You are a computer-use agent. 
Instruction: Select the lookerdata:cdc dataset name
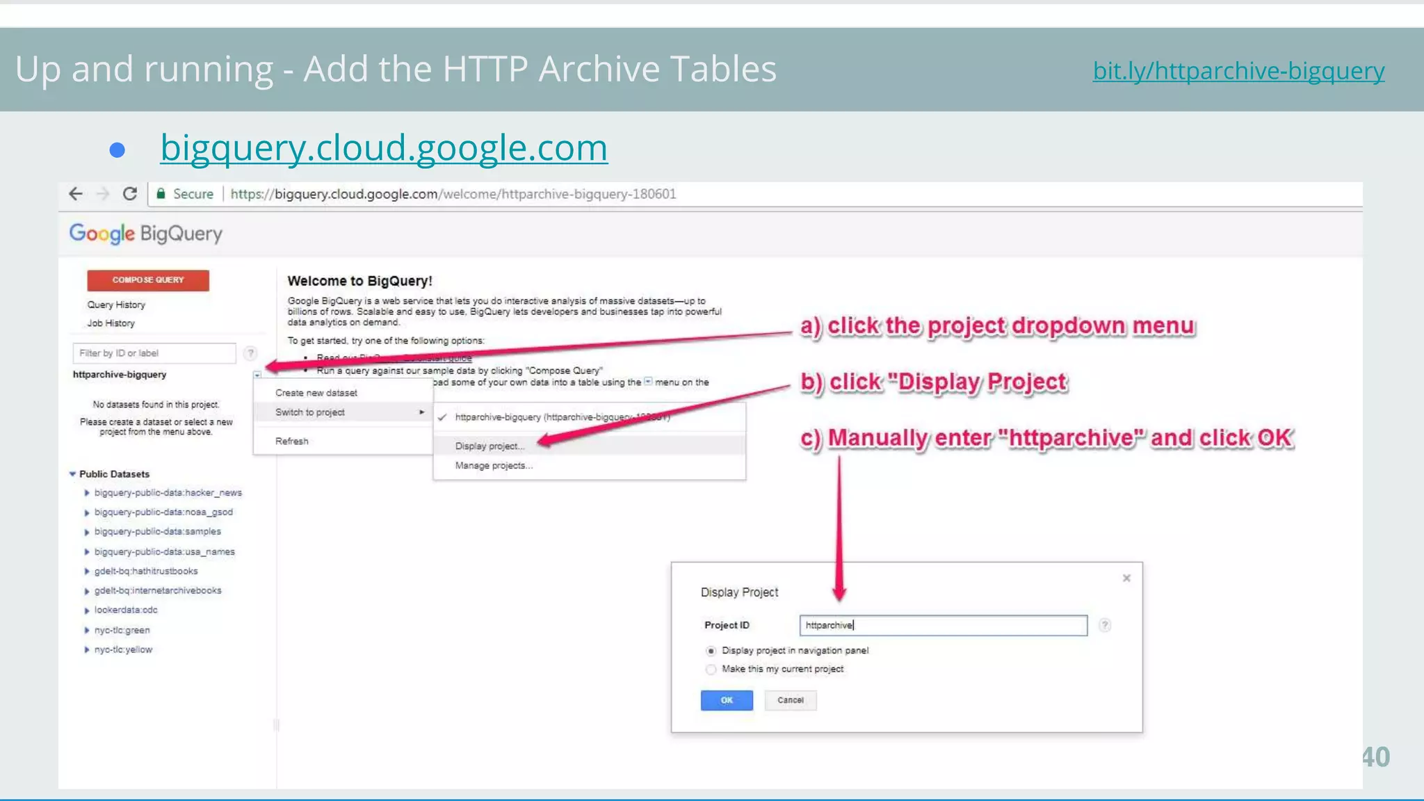click(126, 610)
